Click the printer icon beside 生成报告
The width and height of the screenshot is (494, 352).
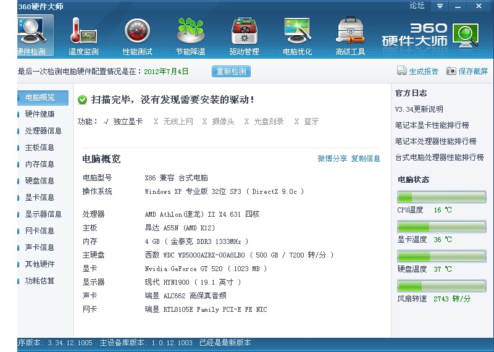point(402,71)
